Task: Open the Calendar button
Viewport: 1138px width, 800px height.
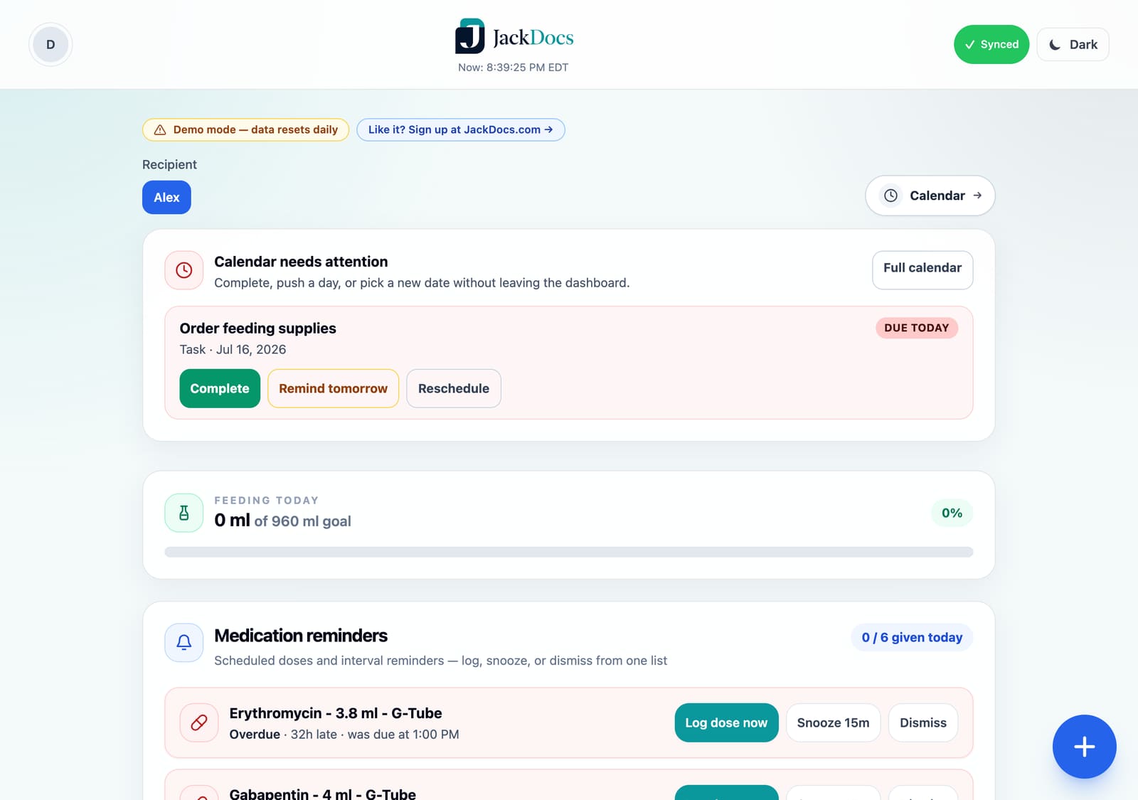Action: pyautogui.click(x=930, y=196)
